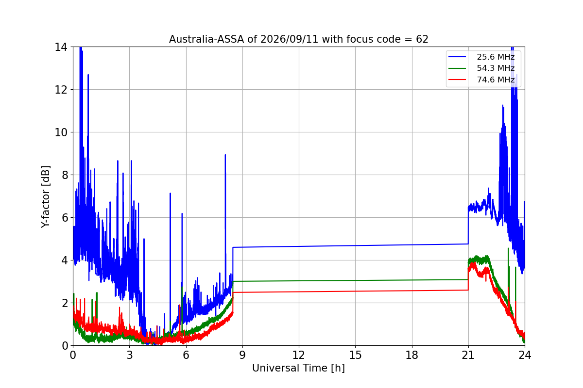Select the 74.6 MHz legend label
Viewport: 583px width, 388px height.
coord(496,80)
